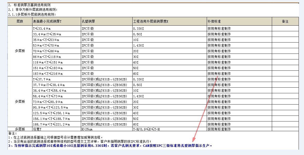The width and height of the screenshot is (304, 155).
Task: Select the line 2.1 非华为板外层底铜选用规则
Action: (33, 10)
